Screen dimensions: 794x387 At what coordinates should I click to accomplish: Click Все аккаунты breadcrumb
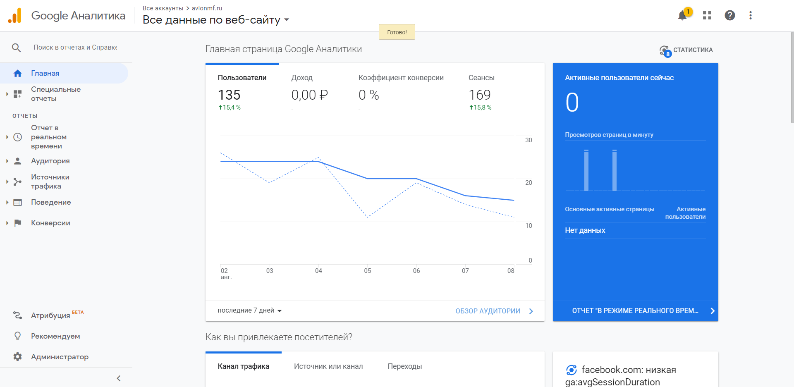[x=163, y=8]
